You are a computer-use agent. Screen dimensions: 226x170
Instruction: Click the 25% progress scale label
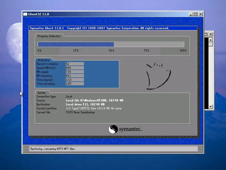pos(76,50)
